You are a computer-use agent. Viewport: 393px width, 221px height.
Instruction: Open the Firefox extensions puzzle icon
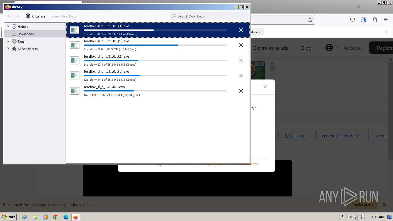tap(375, 20)
